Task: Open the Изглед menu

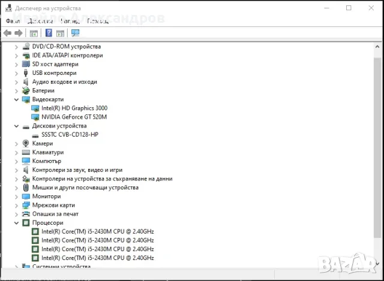Action: tap(70, 21)
